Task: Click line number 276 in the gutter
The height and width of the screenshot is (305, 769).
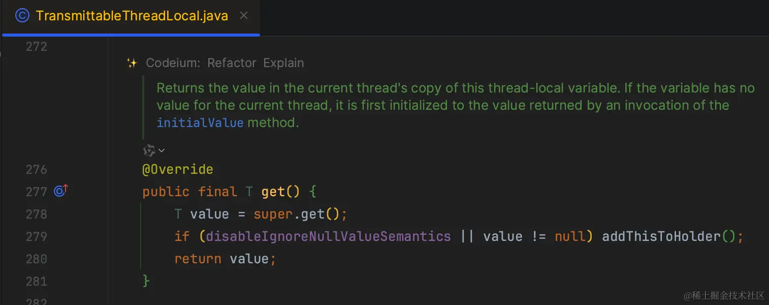Action: 37,169
